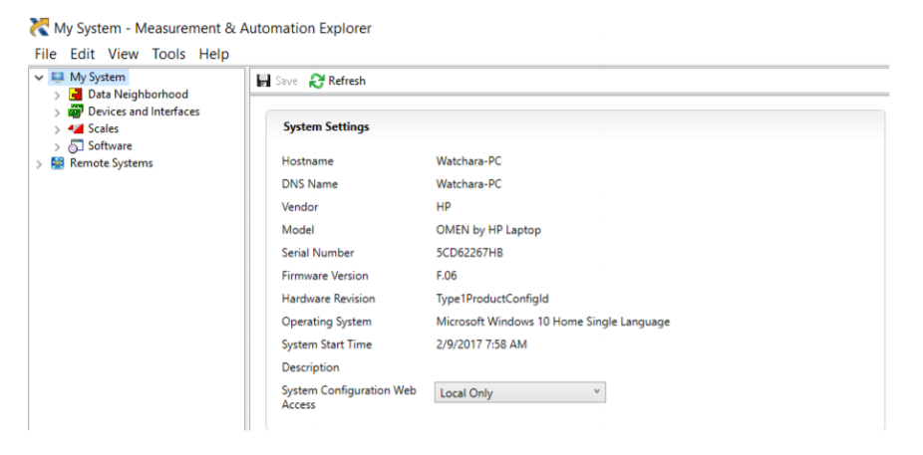Expand the Devices and Interfaces node
This screenshot has height=455, width=923.
tap(57, 113)
